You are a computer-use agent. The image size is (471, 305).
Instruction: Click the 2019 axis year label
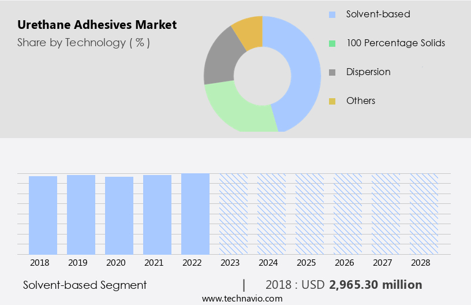[x=78, y=263]
